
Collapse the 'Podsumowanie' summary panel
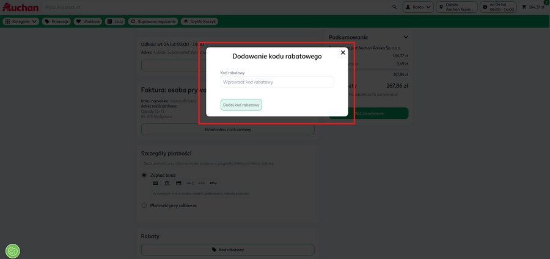click(406, 37)
